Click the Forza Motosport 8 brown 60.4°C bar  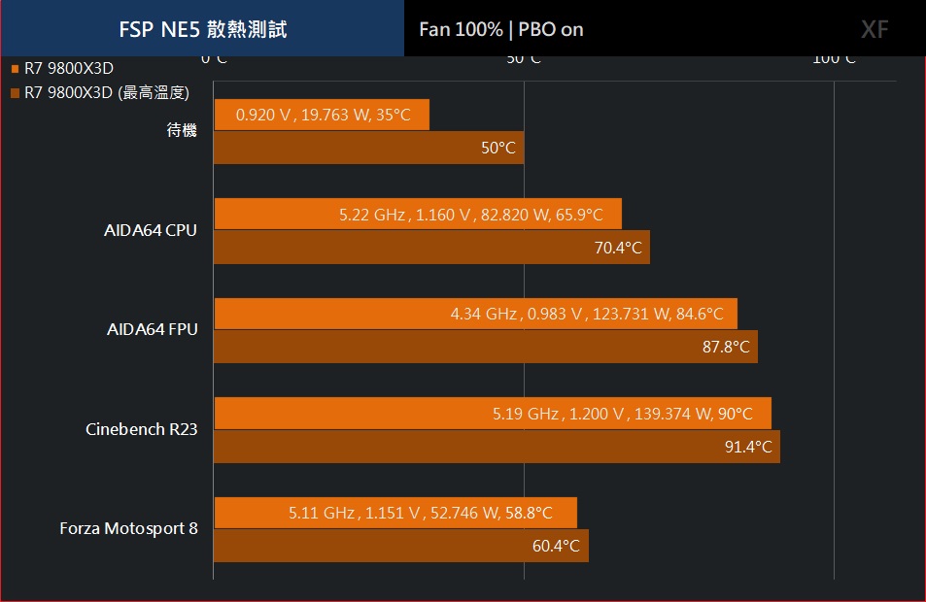(x=401, y=546)
